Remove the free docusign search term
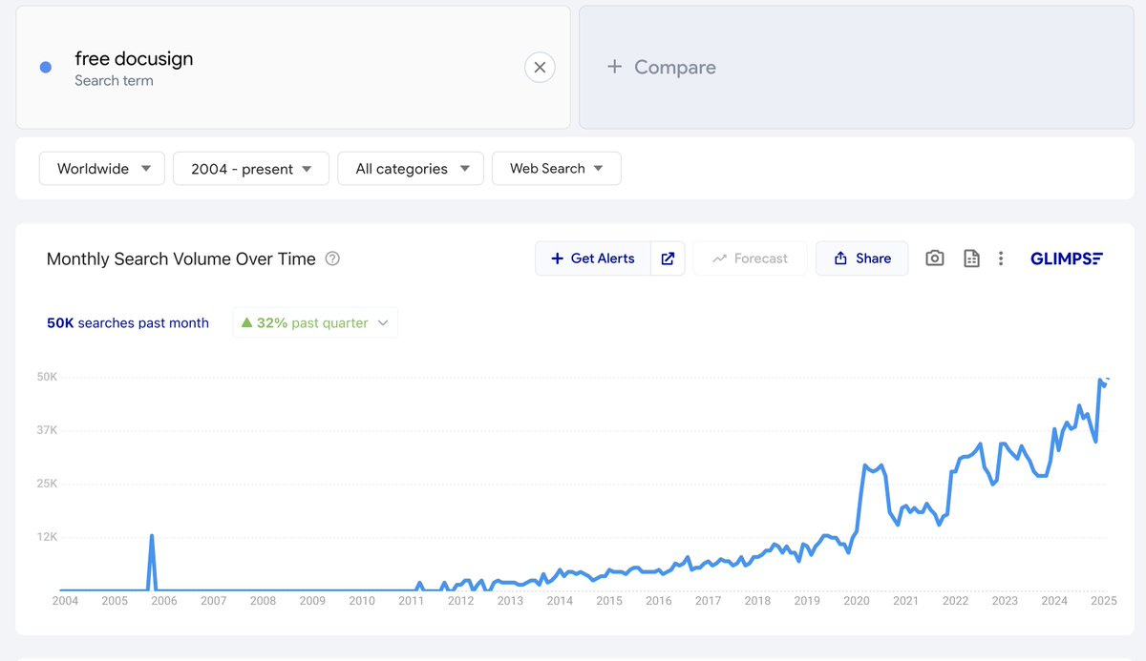The height and width of the screenshot is (661, 1146). [540, 68]
